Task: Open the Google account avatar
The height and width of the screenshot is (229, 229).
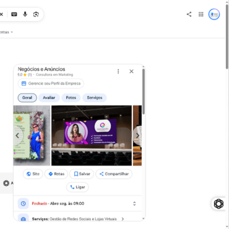Action: click(x=214, y=14)
